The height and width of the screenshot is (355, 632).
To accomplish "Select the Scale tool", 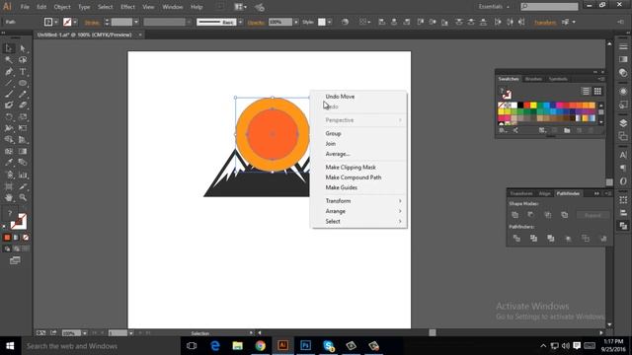I will click(23, 117).
